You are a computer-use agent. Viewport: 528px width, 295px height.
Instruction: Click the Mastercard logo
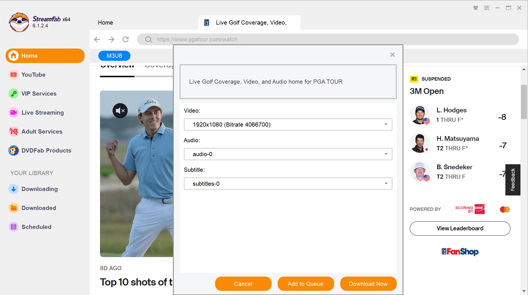pos(505,209)
